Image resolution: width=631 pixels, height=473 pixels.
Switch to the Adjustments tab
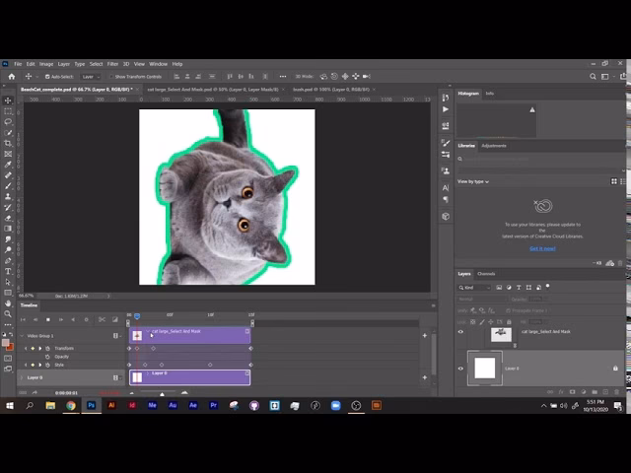pyautogui.click(x=494, y=146)
